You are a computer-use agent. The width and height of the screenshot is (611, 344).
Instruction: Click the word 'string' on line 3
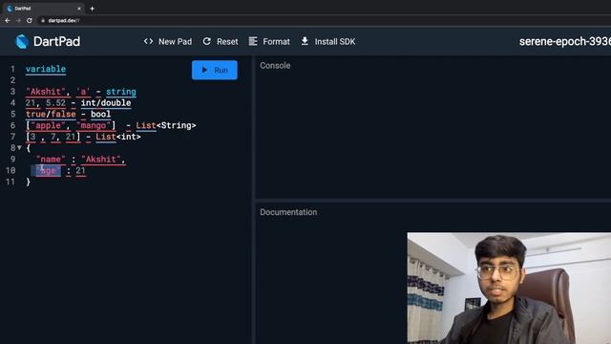tap(121, 92)
